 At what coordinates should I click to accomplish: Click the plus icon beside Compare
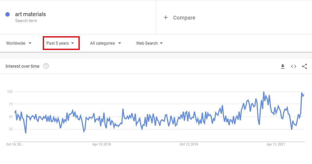166,18
